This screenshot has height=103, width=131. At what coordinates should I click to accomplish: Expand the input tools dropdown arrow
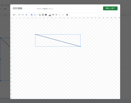click(x=69, y=15)
